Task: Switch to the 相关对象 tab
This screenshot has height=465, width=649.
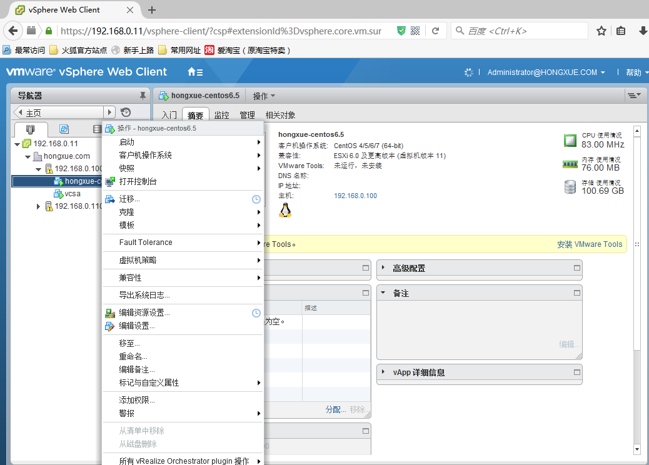Action: click(280, 115)
